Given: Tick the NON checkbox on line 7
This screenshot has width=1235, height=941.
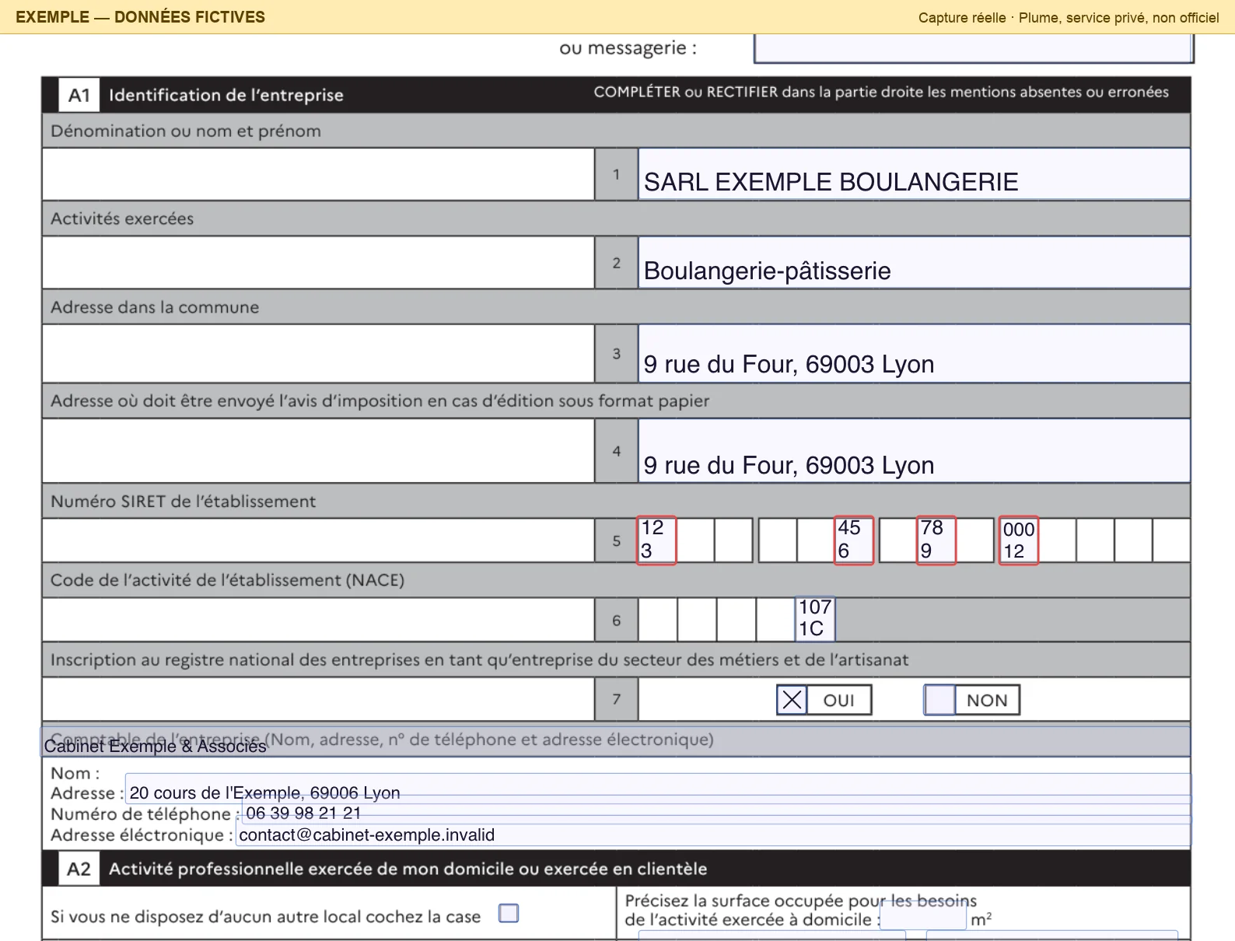Looking at the screenshot, I should [939, 700].
